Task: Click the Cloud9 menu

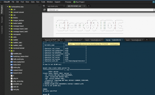Action: pos(7,2)
